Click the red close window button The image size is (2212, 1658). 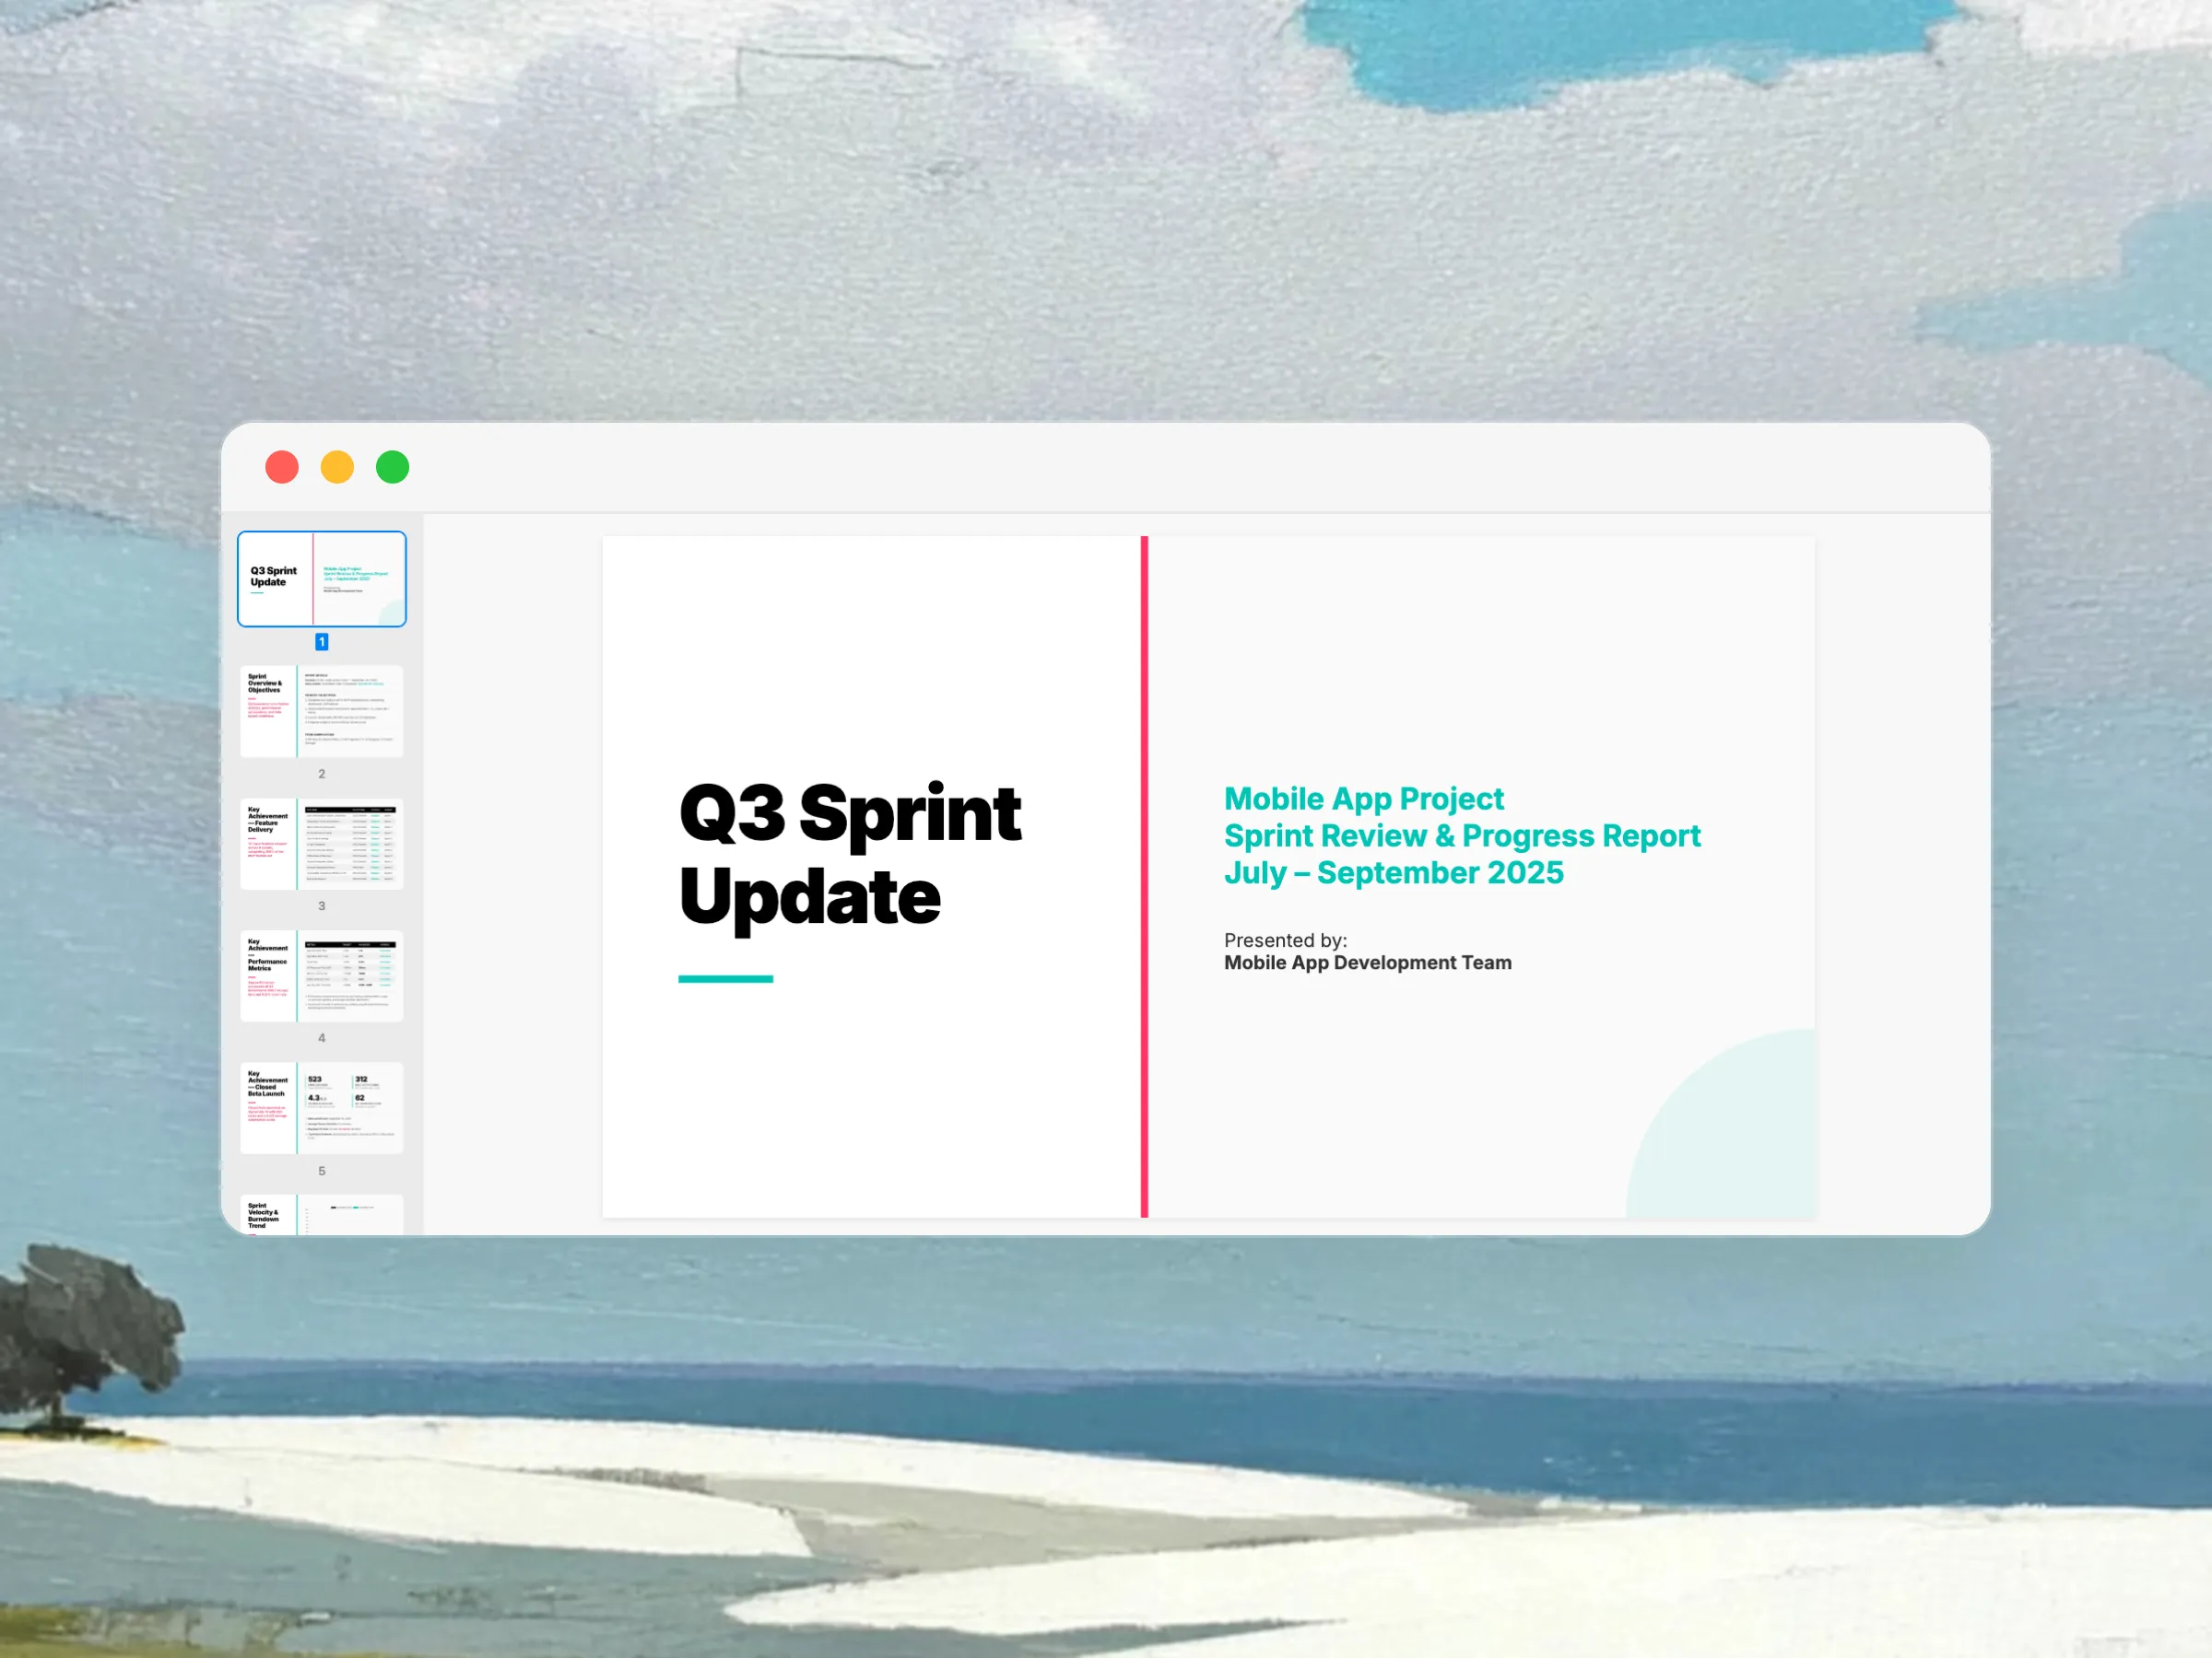tap(282, 467)
